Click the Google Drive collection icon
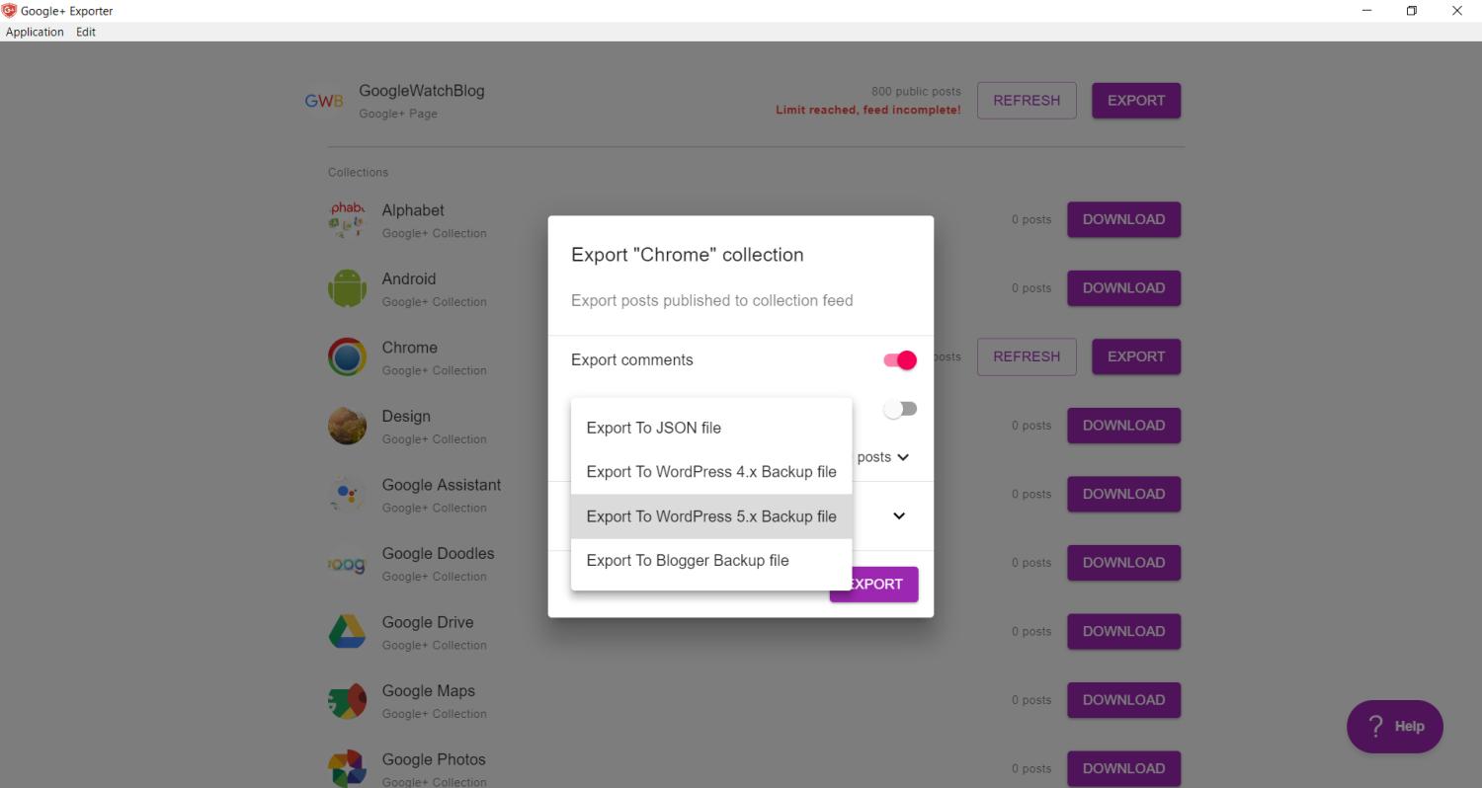The width and height of the screenshot is (1482, 788). (x=347, y=631)
